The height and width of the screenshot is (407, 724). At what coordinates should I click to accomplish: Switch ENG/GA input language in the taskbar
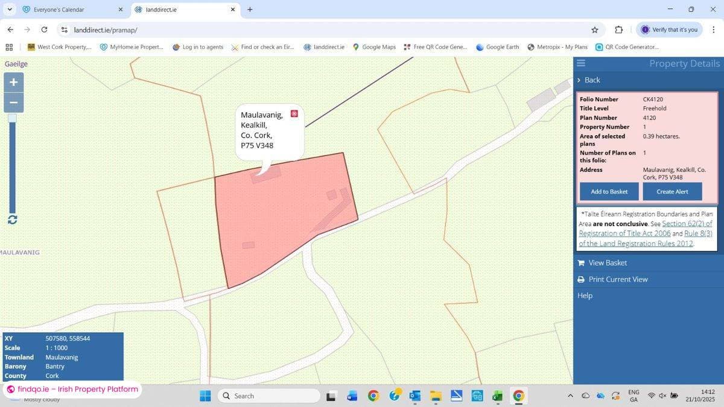tap(634, 396)
